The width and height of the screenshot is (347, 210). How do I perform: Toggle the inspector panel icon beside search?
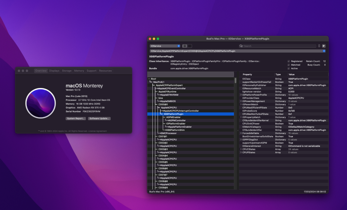pos(324,46)
